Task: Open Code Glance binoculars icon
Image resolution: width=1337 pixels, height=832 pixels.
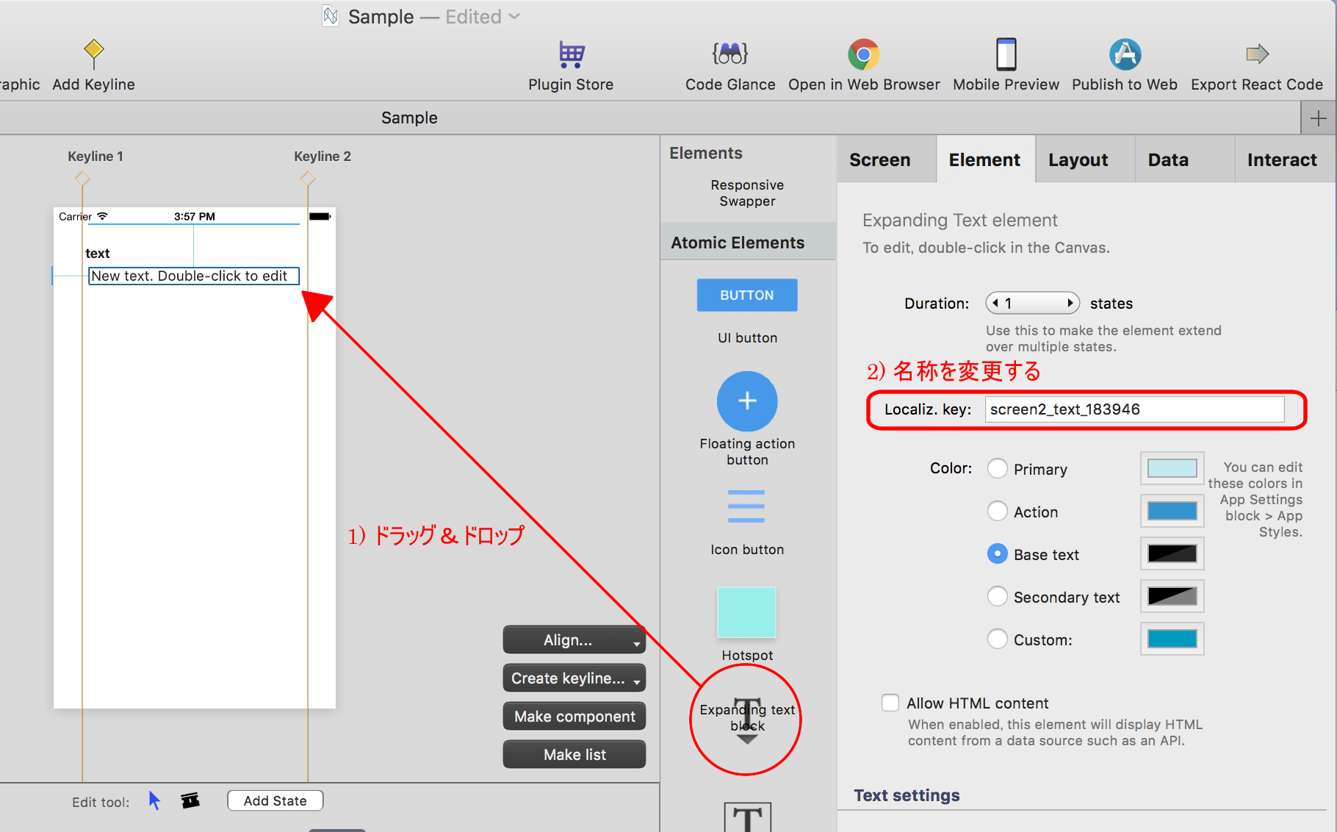Action: click(x=729, y=54)
